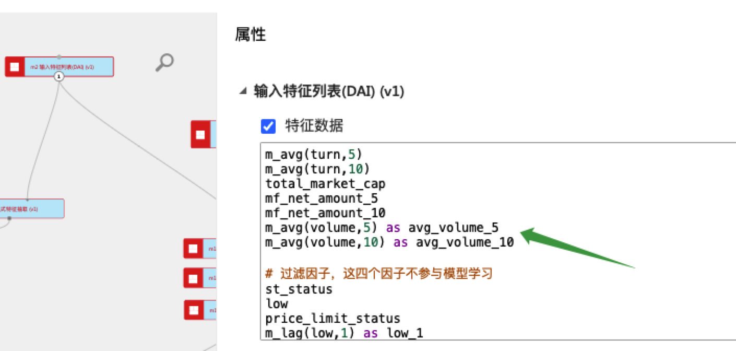736x351 pixels.
Task: Click the avg_volume_5 alias in the editor
Action: coord(453,228)
